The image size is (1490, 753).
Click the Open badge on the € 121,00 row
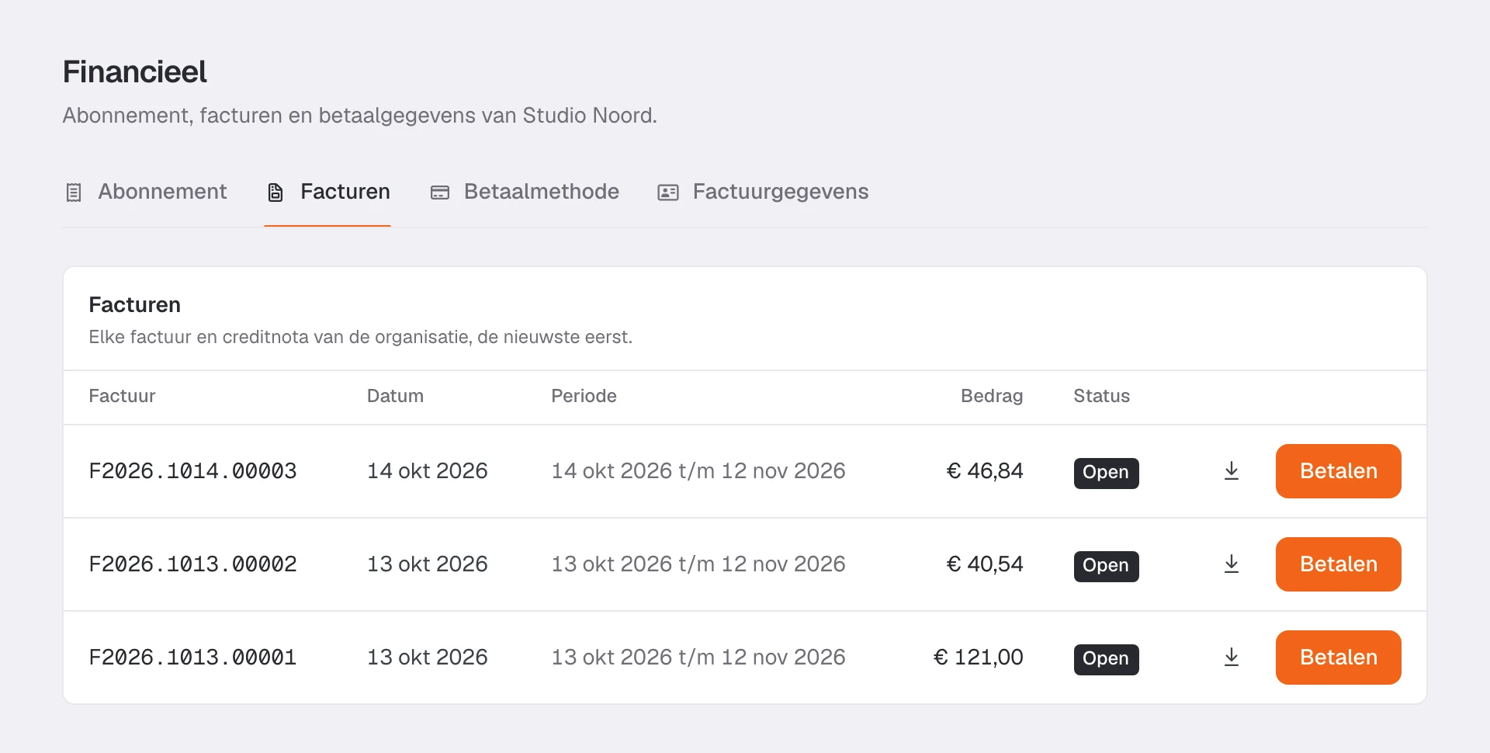pos(1106,659)
